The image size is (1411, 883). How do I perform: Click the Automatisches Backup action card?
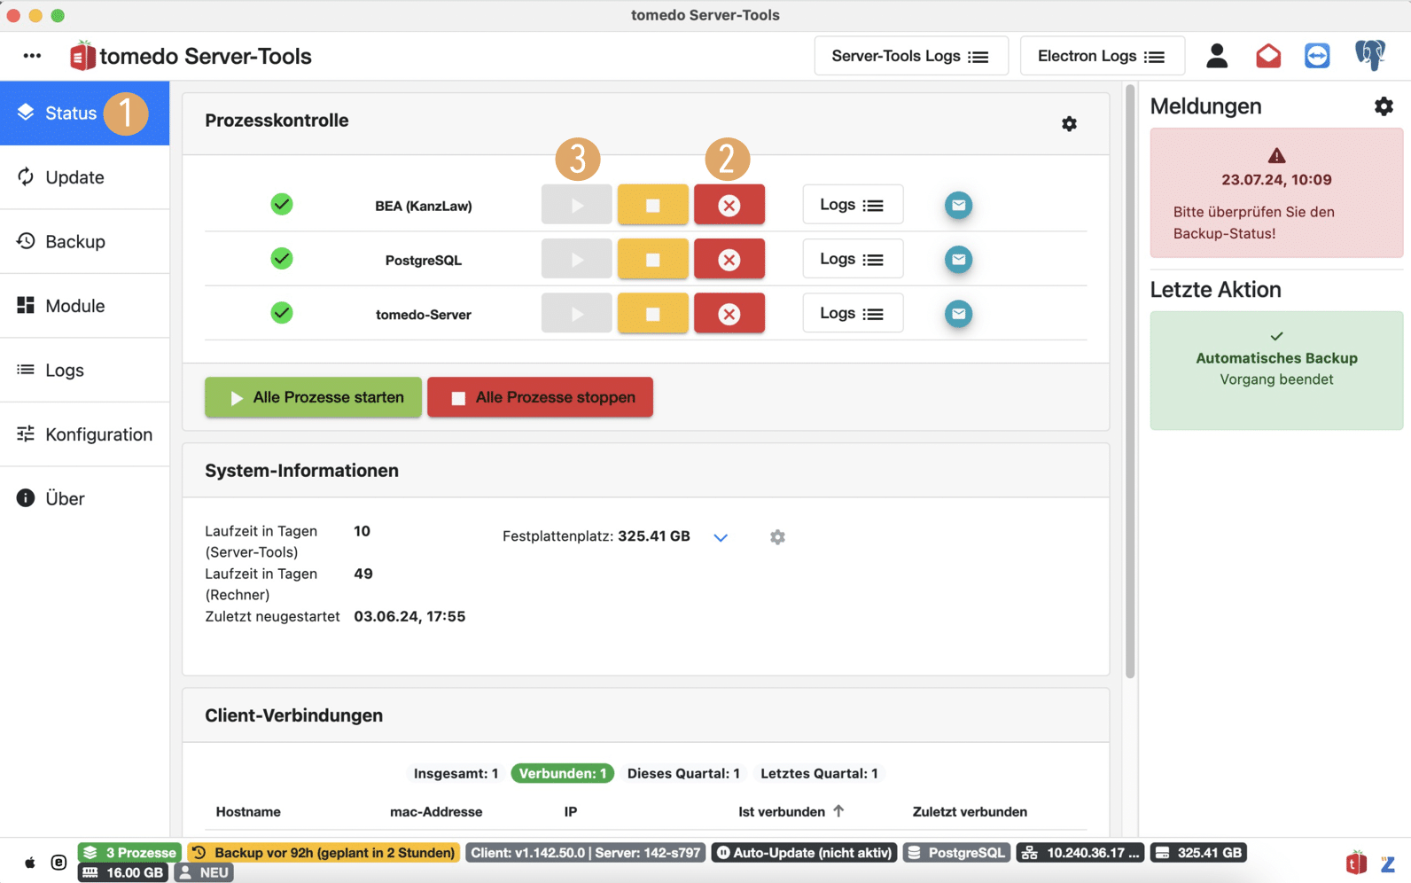click(x=1276, y=371)
